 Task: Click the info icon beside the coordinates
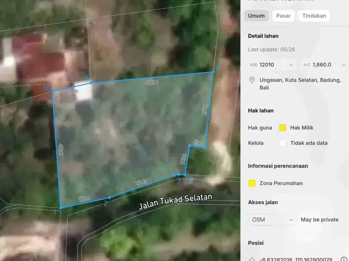point(344,259)
